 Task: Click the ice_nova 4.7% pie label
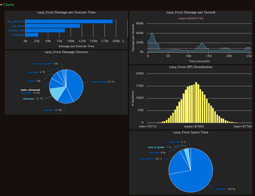[x=37, y=72]
